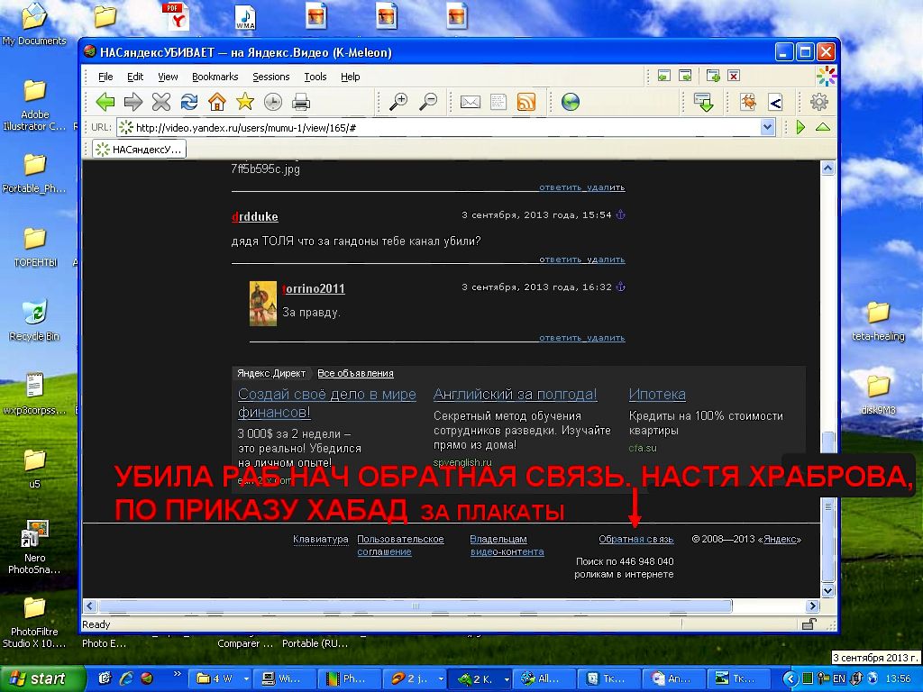Click 'ответить' under drdduke comment
923x692 pixels.
point(560,259)
